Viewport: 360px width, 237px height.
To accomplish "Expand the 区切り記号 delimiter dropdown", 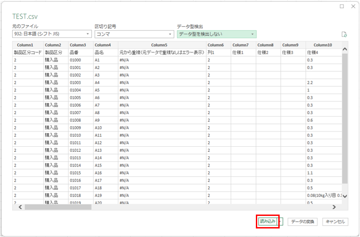I will coord(134,34).
